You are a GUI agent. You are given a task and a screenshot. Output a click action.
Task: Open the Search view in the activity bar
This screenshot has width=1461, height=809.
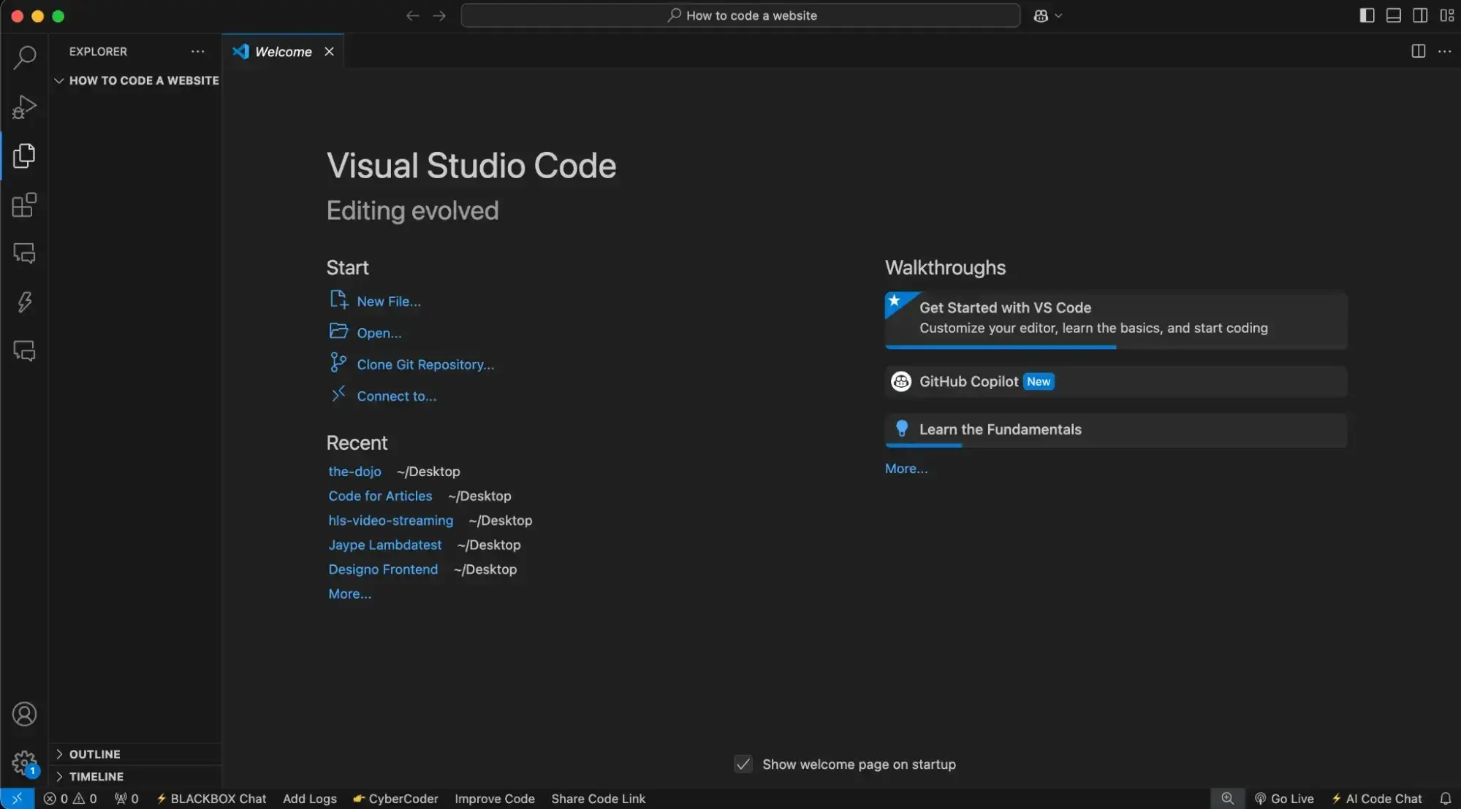[24, 58]
